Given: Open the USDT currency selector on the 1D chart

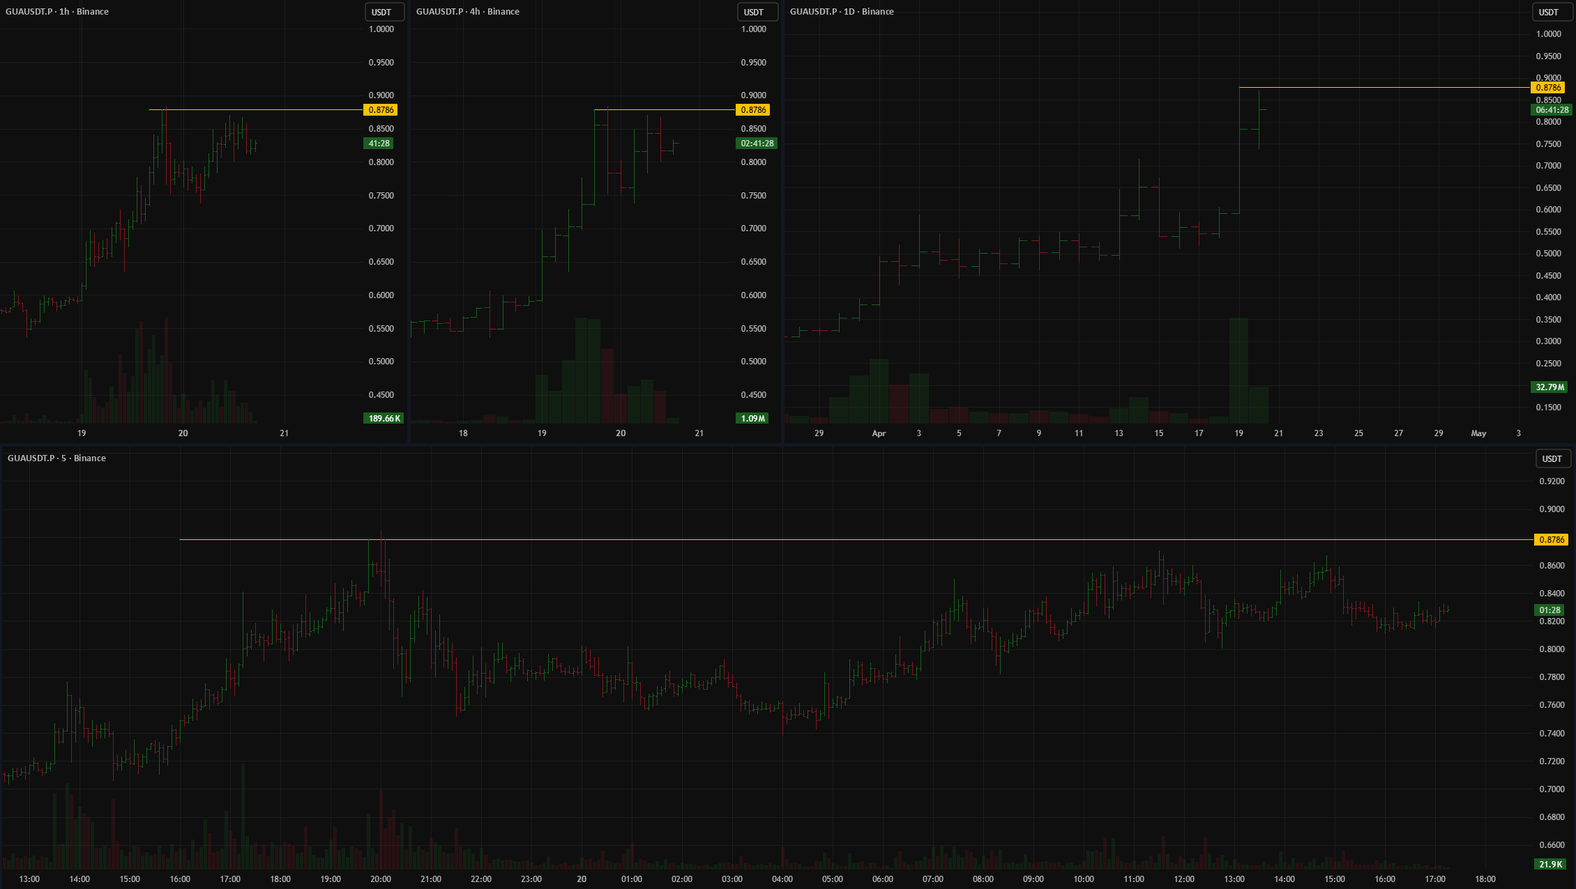Looking at the screenshot, I should [1552, 12].
